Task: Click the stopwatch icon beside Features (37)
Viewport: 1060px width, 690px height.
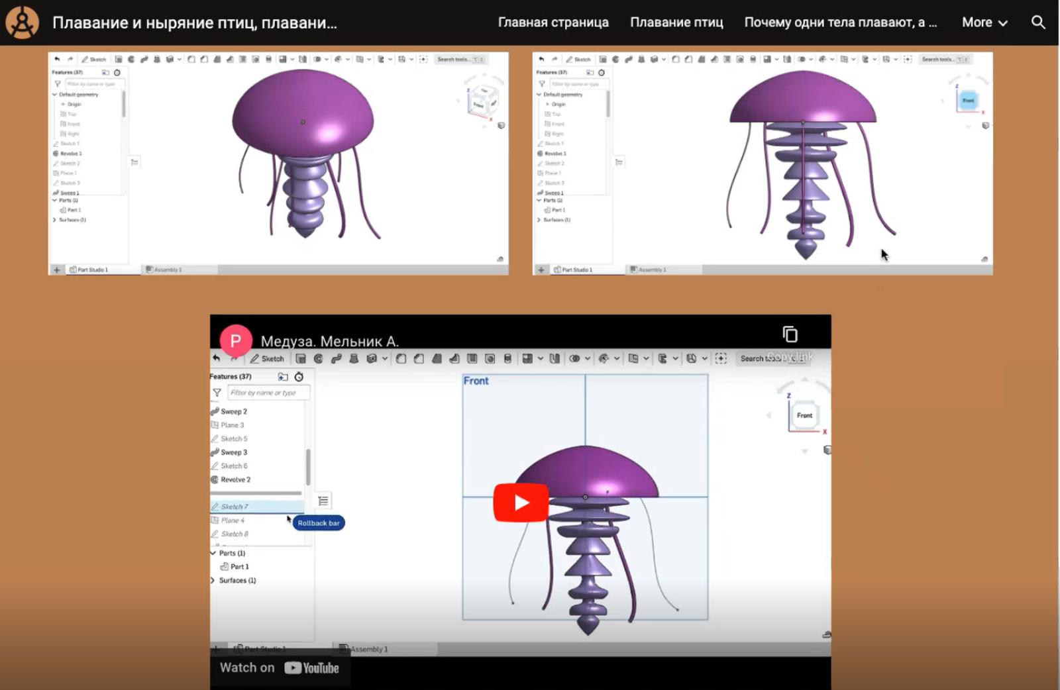Action: pyautogui.click(x=299, y=377)
